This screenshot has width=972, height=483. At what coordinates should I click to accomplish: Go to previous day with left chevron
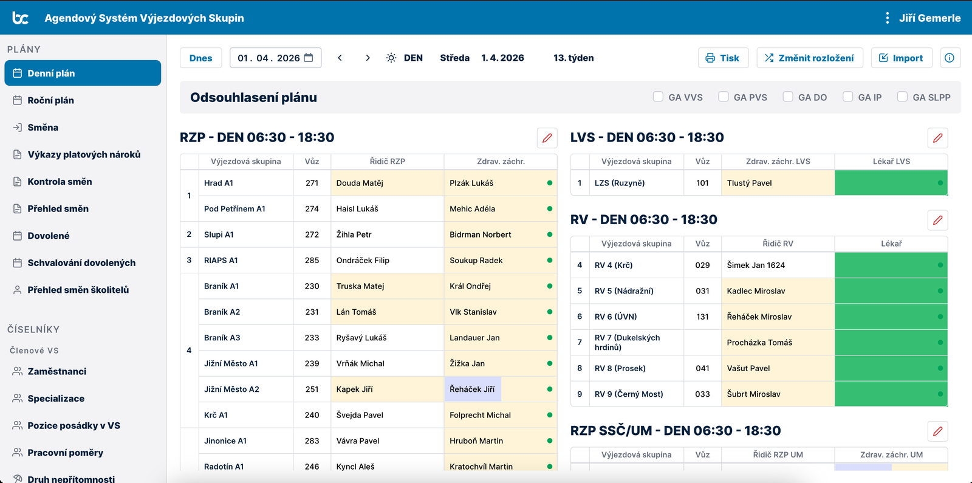340,58
